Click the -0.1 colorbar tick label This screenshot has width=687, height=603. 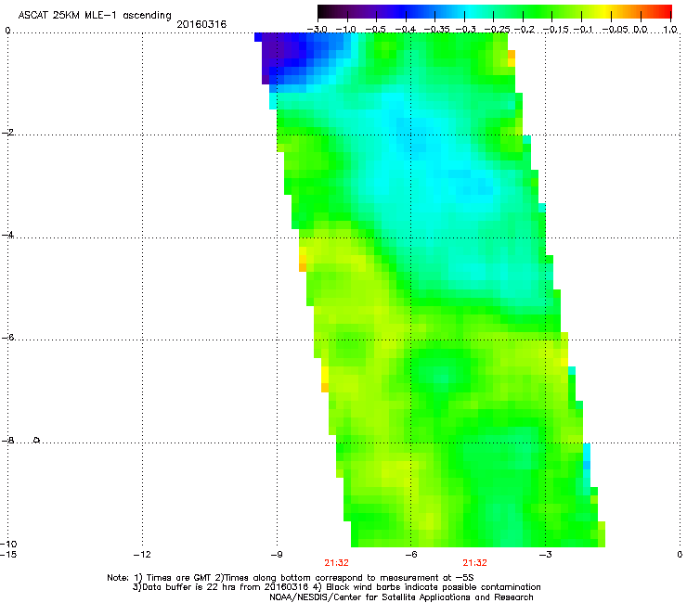[583, 30]
